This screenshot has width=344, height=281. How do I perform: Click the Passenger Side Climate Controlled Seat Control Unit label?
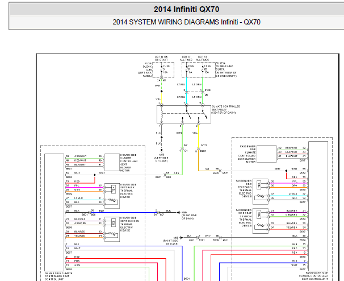313,276
